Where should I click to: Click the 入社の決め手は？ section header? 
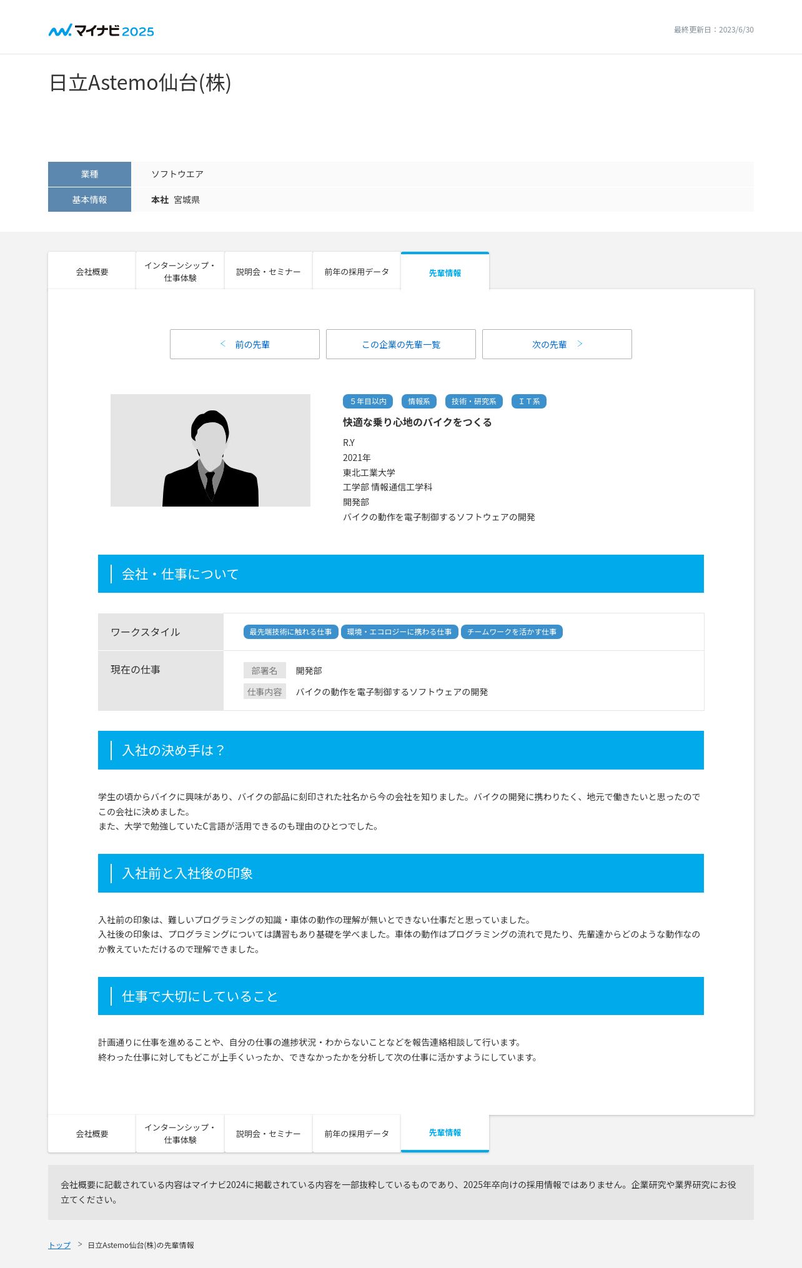click(x=401, y=750)
